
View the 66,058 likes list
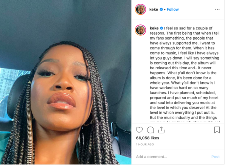click(147, 138)
